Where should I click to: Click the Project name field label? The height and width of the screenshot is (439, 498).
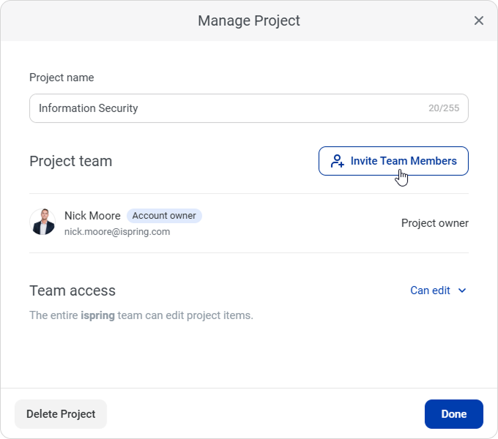pos(62,78)
